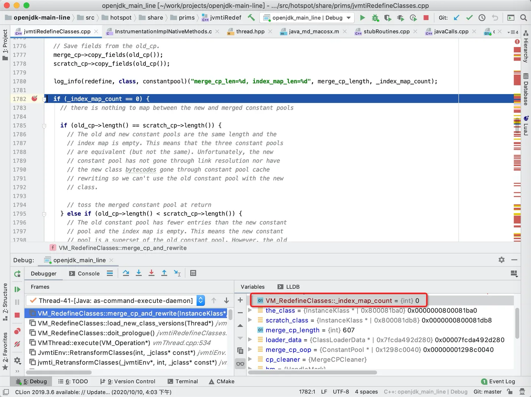531x397 pixels.
Task: Expand the scratch_class variable node
Action: 250,320
